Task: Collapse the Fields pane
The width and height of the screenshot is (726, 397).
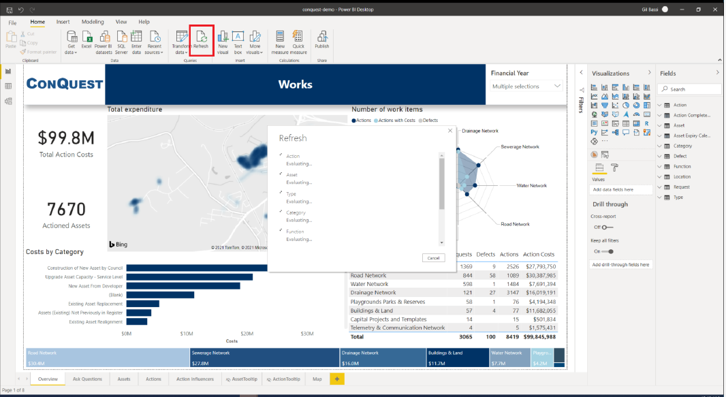Action: tap(718, 73)
